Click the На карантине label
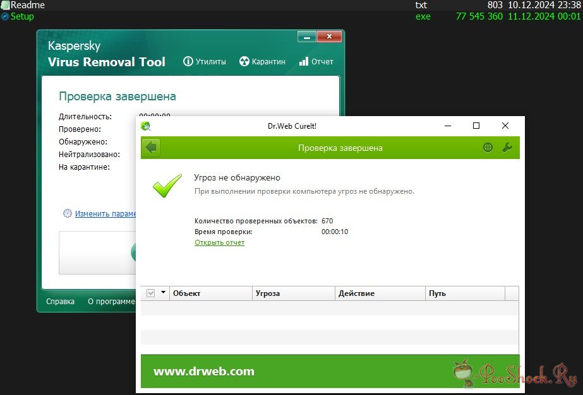The image size is (583, 395). tap(84, 167)
